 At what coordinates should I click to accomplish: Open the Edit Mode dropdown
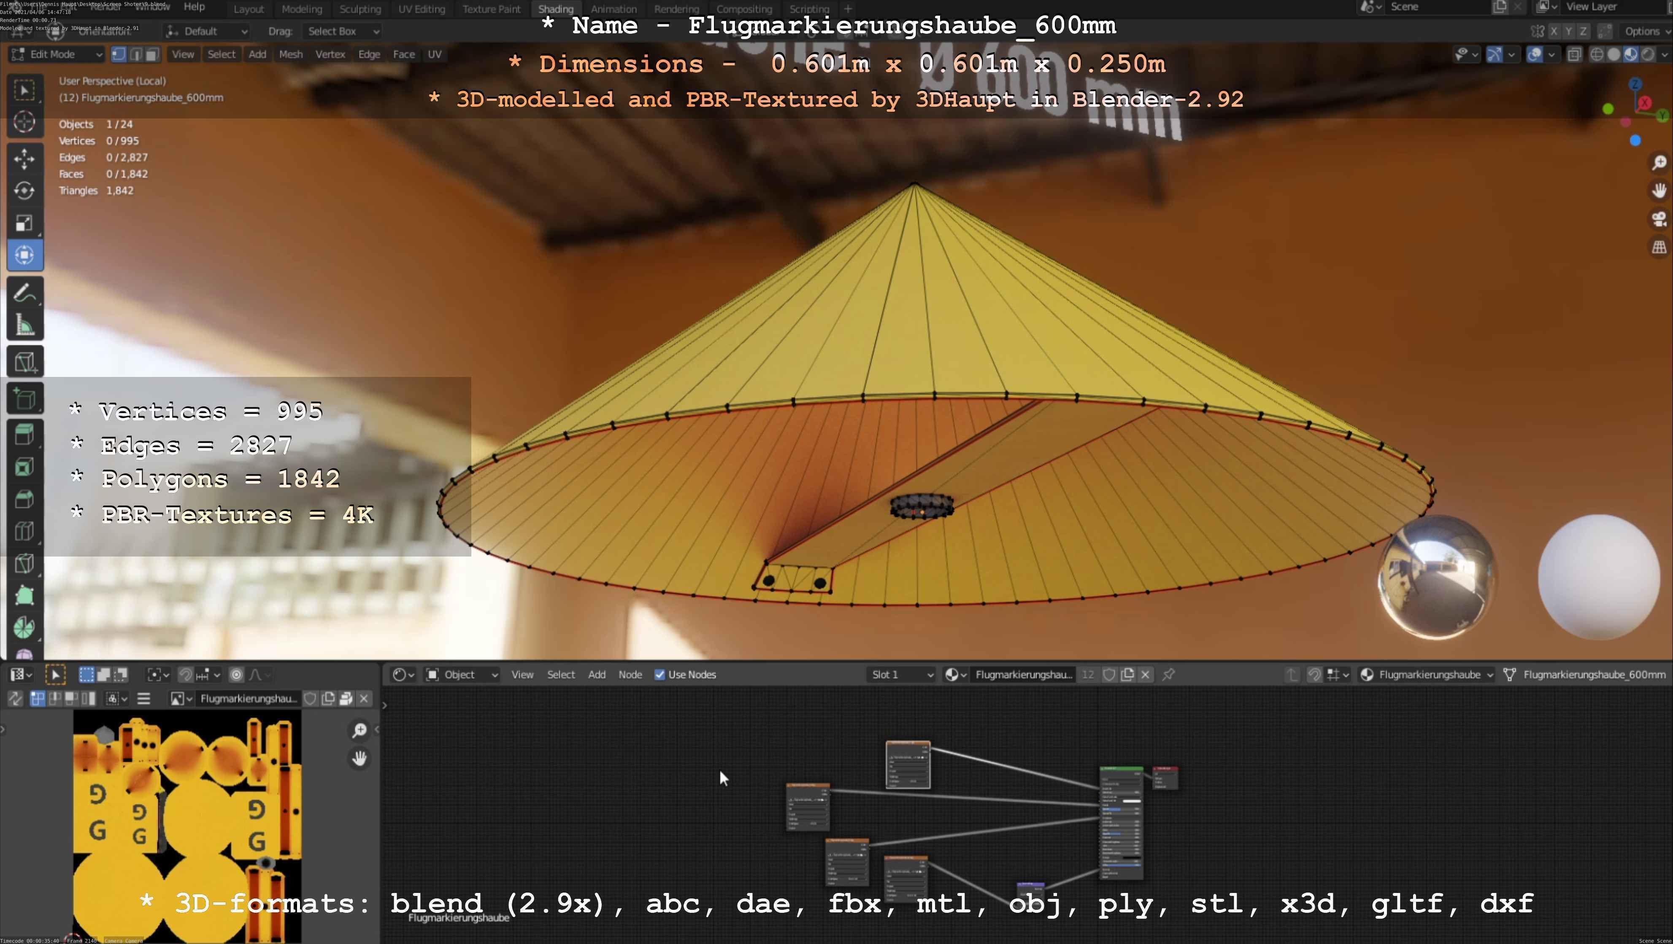[57, 54]
